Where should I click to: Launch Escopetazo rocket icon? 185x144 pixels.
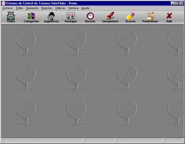(110, 17)
